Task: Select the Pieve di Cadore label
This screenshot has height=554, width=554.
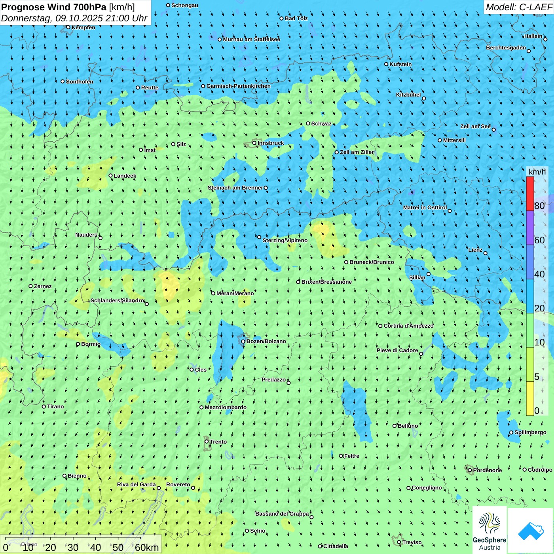Action: pyautogui.click(x=397, y=350)
